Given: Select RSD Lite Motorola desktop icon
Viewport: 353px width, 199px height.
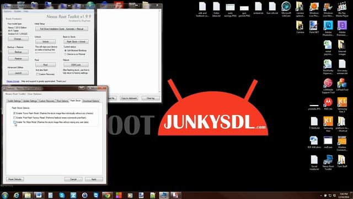Looking at the screenshot, I should 328,104.
